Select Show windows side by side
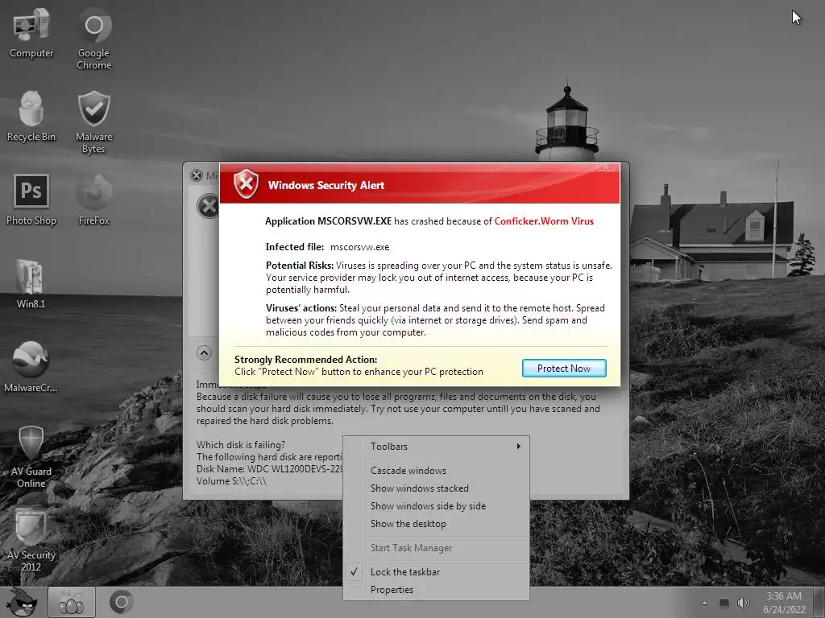The width and height of the screenshot is (825, 618). (436, 506)
